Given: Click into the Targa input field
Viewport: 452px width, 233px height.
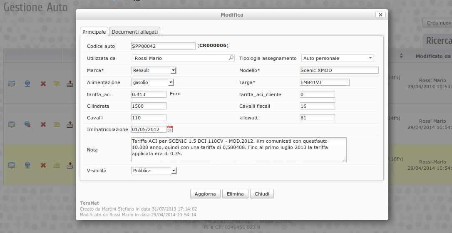Looking at the screenshot, I should (x=324, y=82).
